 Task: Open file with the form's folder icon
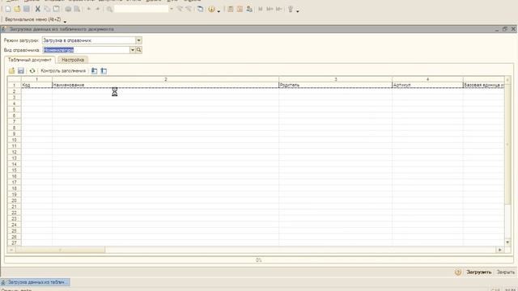(11, 70)
